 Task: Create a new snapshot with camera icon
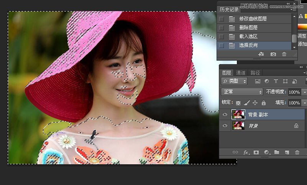[x=273, y=54]
